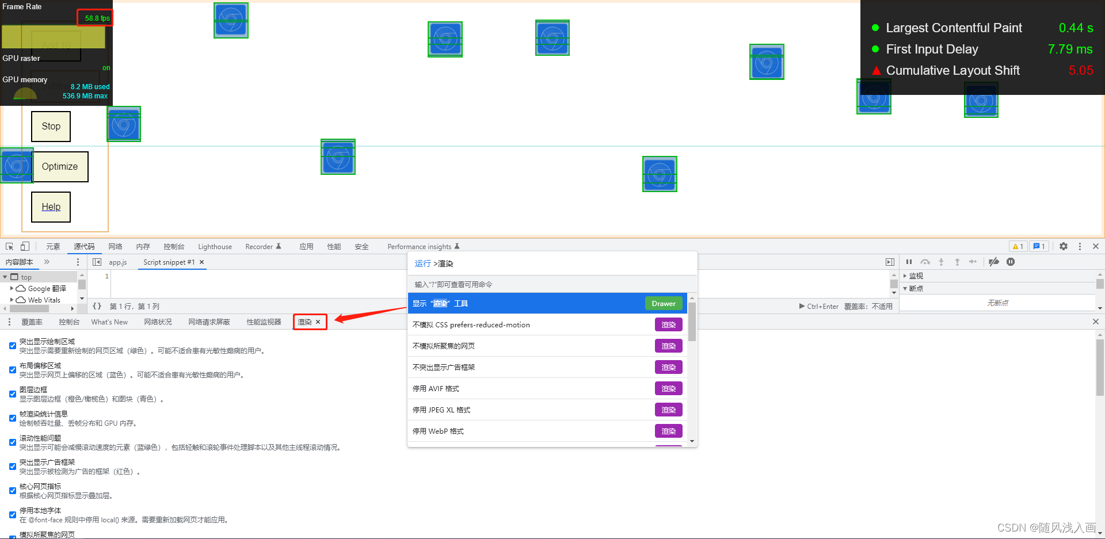Choose 不模拟 CSS prefers-reduced-motion command
1105x539 pixels.
[x=548, y=324]
